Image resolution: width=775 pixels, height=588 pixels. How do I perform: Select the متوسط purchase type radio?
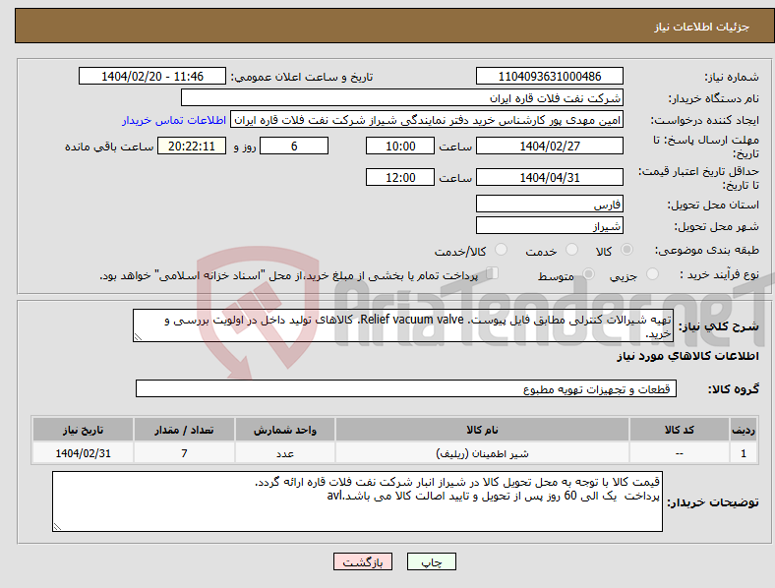coord(589,273)
